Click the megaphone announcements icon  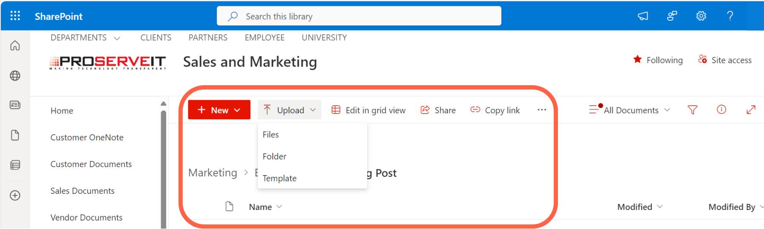click(x=643, y=16)
